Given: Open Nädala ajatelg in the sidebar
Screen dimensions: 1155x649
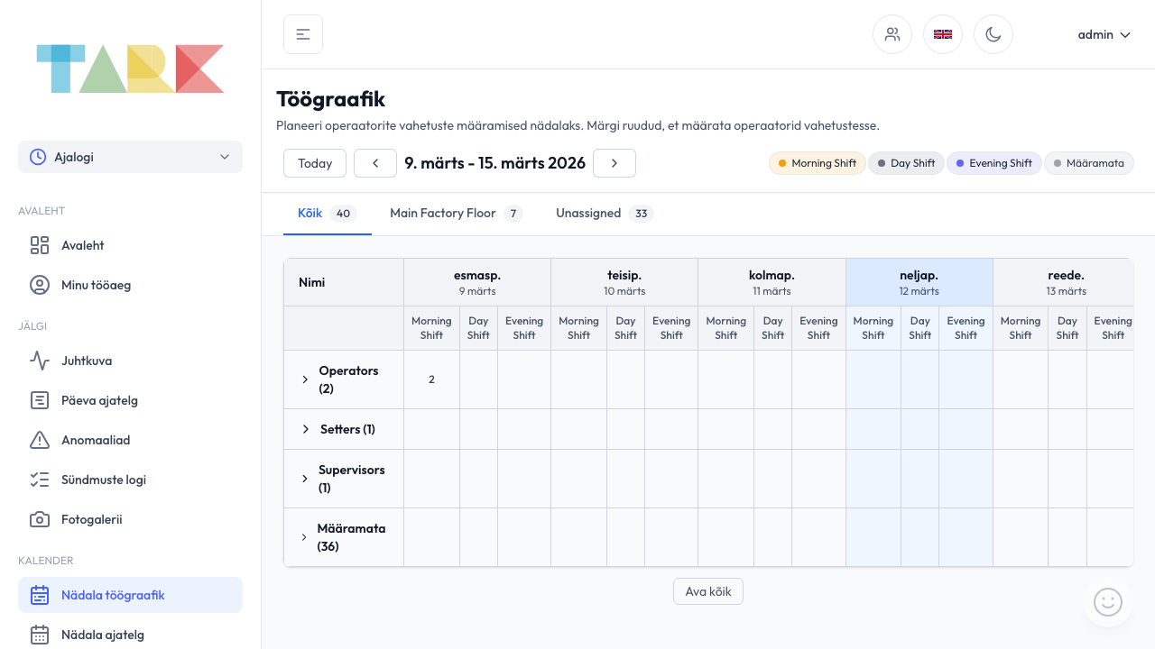Looking at the screenshot, I should pyautogui.click(x=130, y=635).
